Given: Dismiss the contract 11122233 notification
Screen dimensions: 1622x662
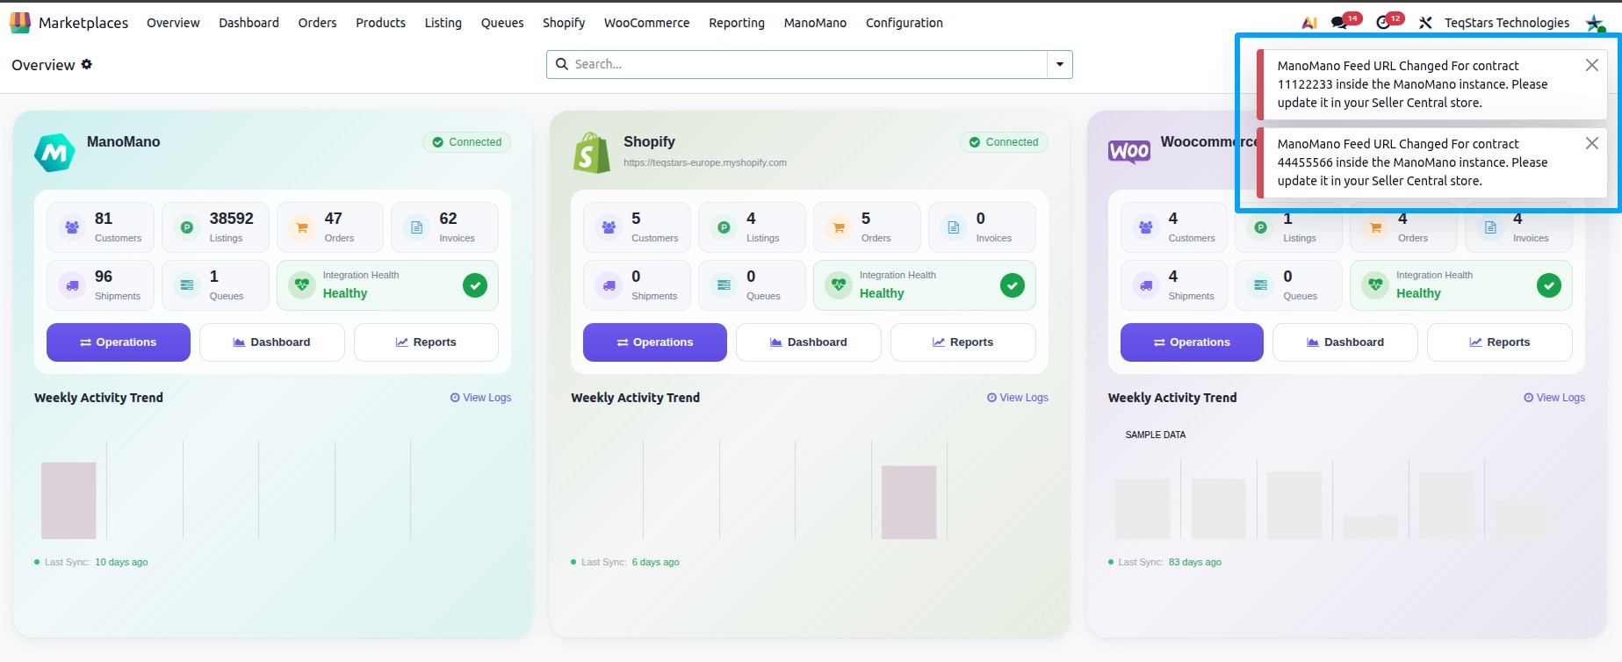Looking at the screenshot, I should point(1591,65).
